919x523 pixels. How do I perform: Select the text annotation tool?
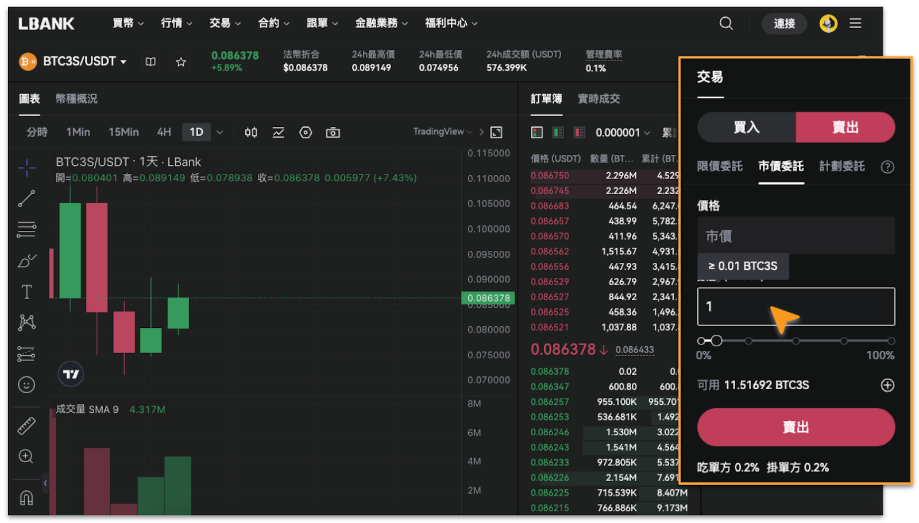(26, 292)
